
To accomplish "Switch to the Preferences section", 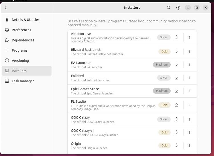I will pos(21,30).
